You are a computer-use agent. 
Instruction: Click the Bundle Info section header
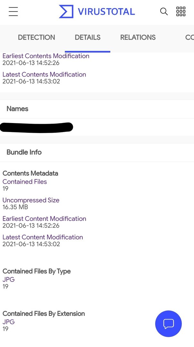click(24, 152)
